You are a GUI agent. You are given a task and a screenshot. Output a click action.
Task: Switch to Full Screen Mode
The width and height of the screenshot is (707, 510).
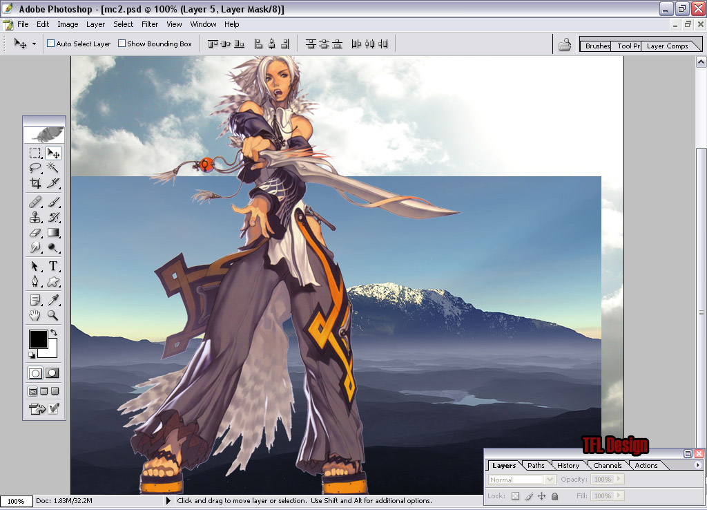tap(55, 391)
